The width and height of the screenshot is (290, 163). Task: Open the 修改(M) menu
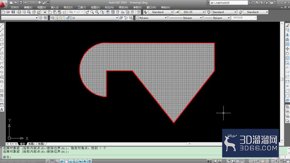(123, 8)
